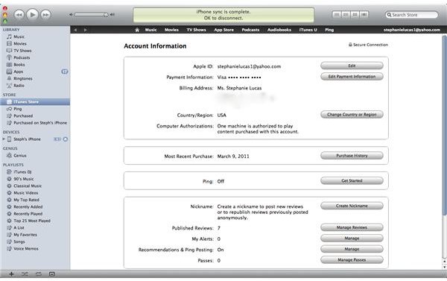447x281 pixels.
Task: Click Change Country or Region button
Action: pyautogui.click(x=352, y=114)
